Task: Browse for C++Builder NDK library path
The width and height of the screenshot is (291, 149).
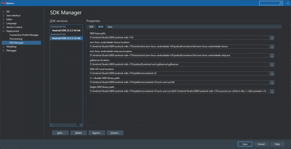Action: tap(272, 82)
